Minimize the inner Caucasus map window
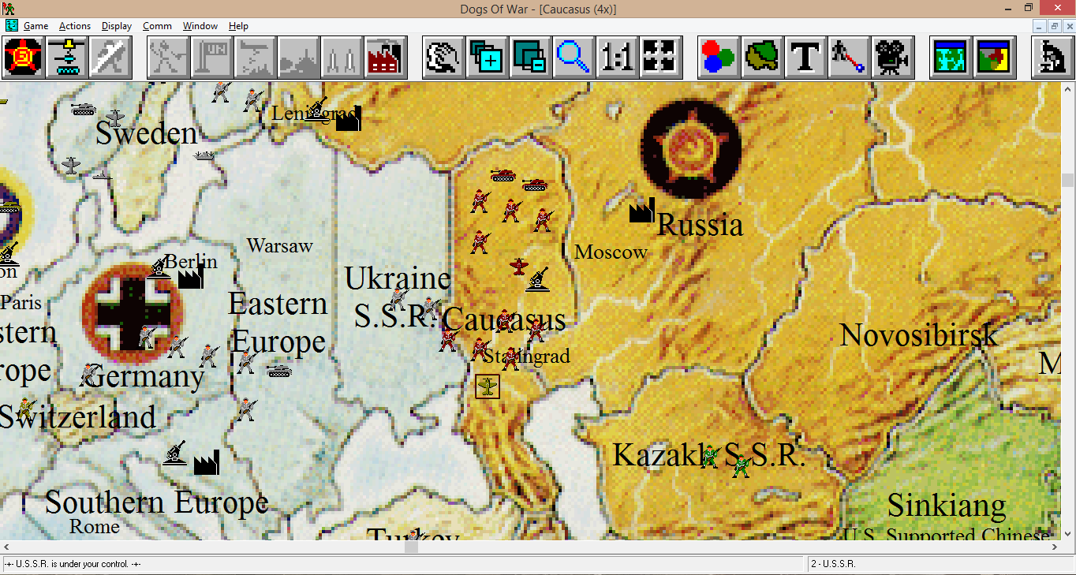Image resolution: width=1076 pixels, height=575 pixels. 1040,26
